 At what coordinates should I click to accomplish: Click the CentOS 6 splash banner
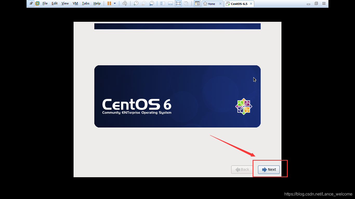tap(177, 96)
